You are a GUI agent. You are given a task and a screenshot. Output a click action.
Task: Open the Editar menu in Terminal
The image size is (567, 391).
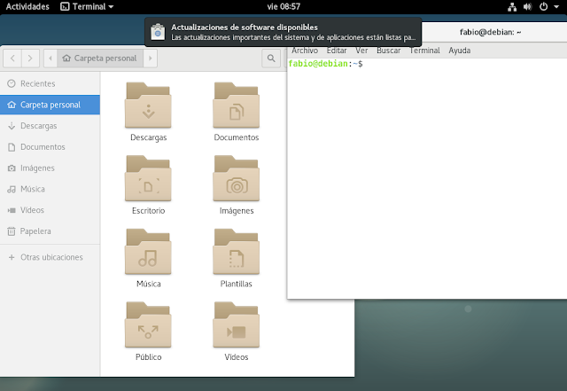[337, 51]
